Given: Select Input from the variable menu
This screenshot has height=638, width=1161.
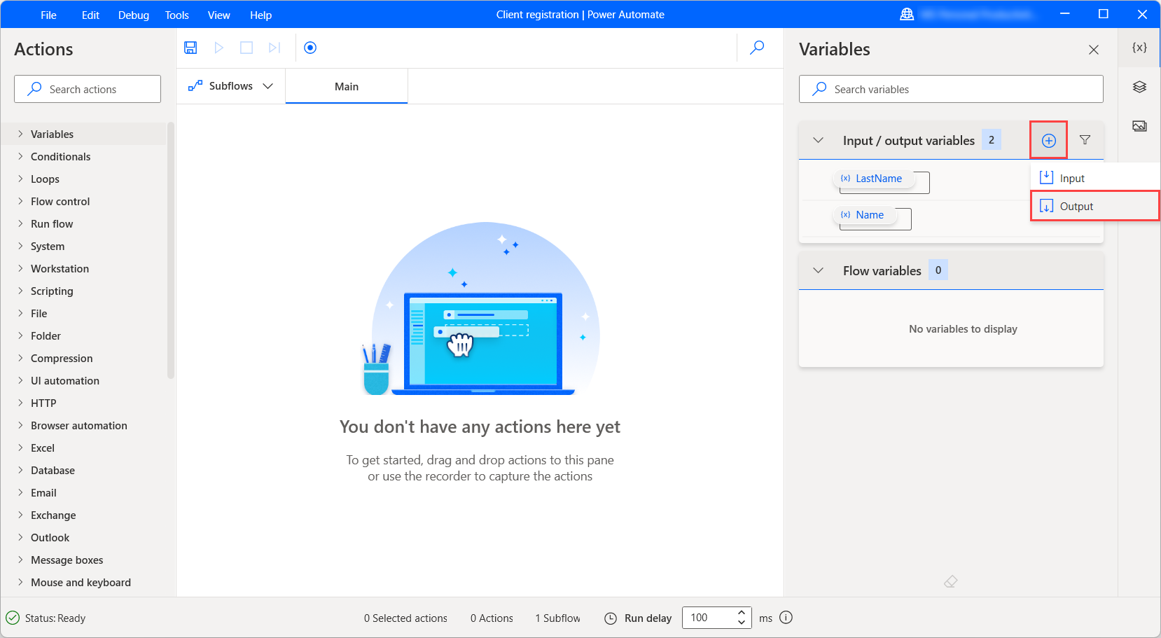Looking at the screenshot, I should pos(1071,177).
